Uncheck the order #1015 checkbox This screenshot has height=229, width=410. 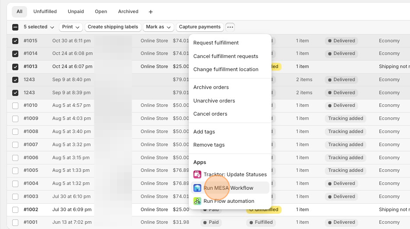(15, 41)
